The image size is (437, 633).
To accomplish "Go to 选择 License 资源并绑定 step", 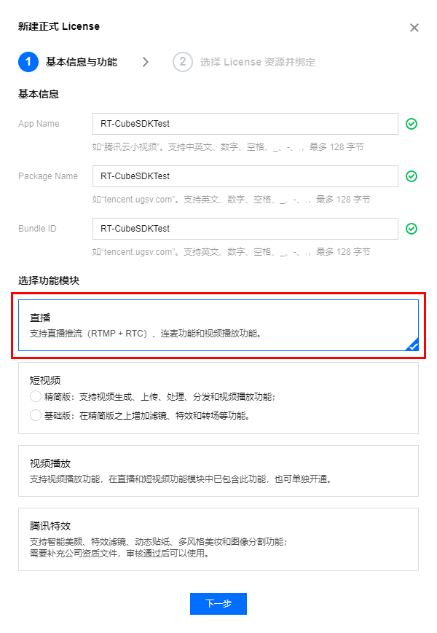I will click(258, 62).
